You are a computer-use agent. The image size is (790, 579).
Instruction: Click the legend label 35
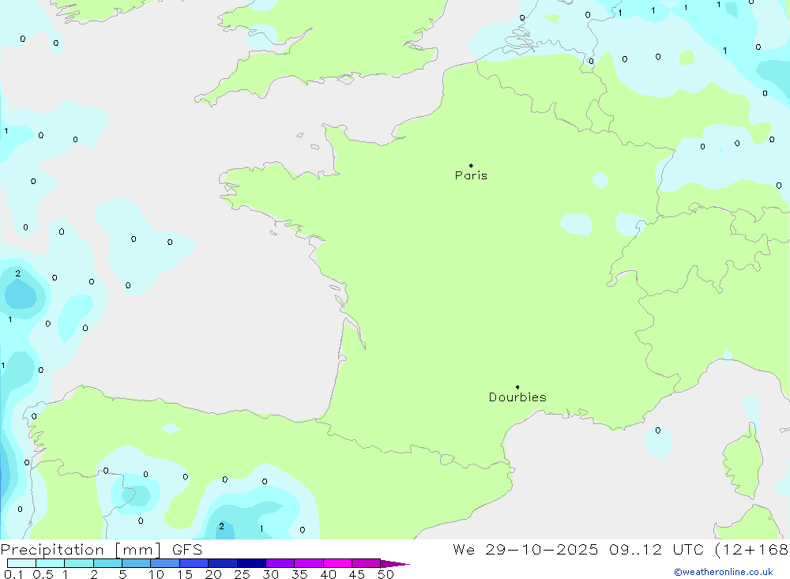(x=299, y=574)
